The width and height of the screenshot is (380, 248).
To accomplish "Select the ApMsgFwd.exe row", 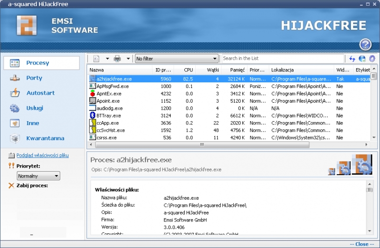I will pyautogui.click(x=228, y=86).
